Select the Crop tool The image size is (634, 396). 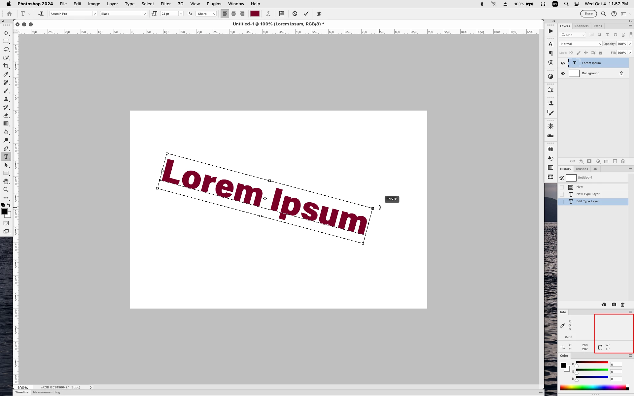point(6,66)
